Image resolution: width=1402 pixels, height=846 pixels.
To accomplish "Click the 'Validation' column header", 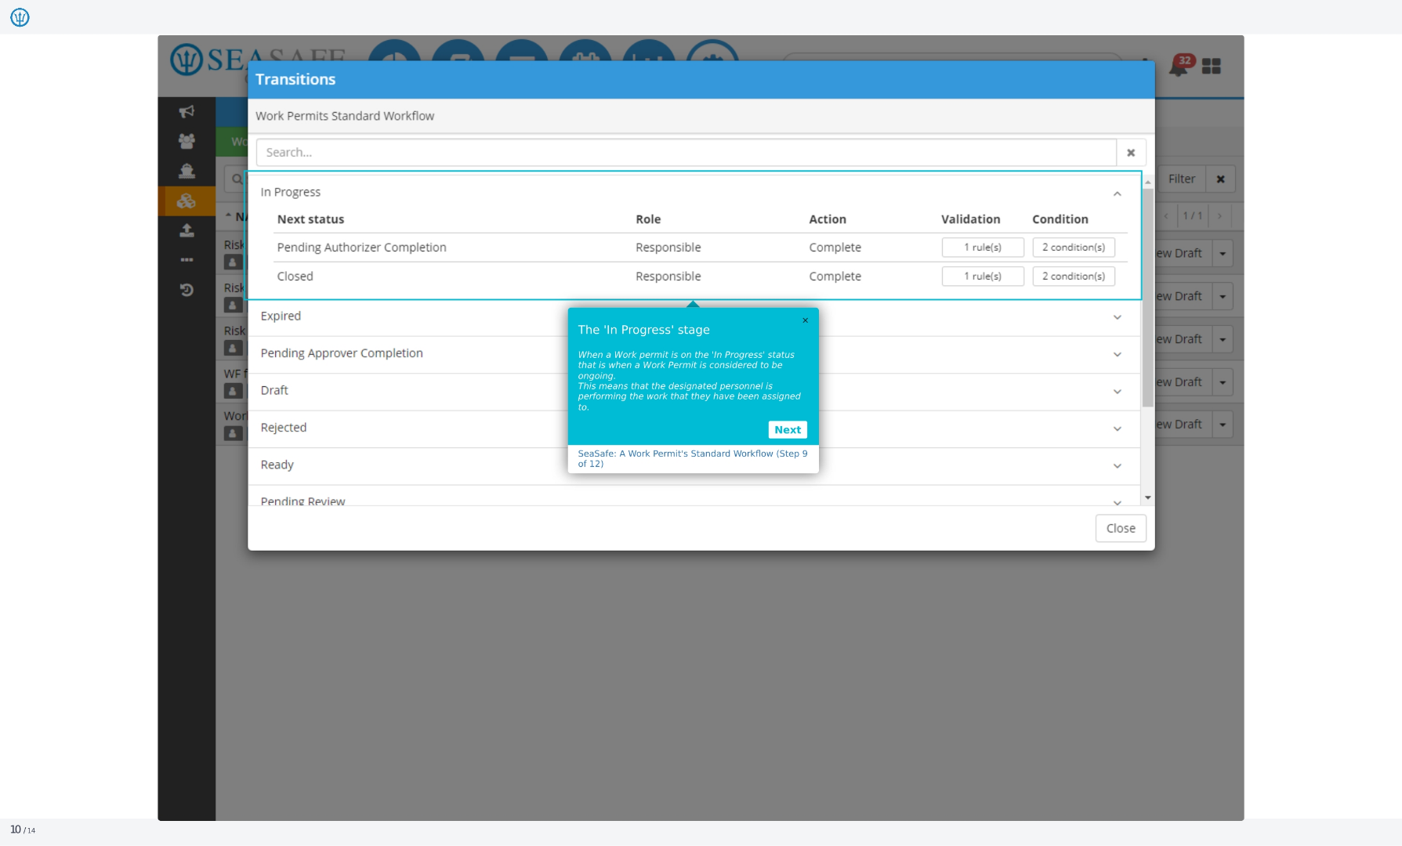I will [x=970, y=219].
